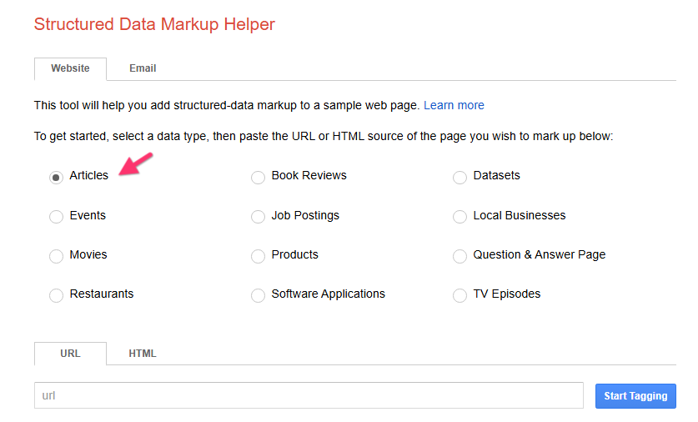Select the TV Episodes radio button
The width and height of the screenshot is (698, 422).
click(459, 295)
